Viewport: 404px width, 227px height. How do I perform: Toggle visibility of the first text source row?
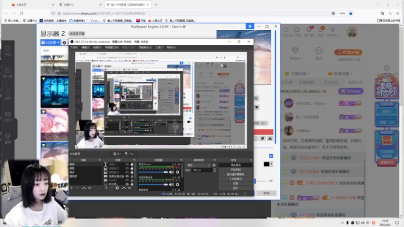[x=127, y=164]
